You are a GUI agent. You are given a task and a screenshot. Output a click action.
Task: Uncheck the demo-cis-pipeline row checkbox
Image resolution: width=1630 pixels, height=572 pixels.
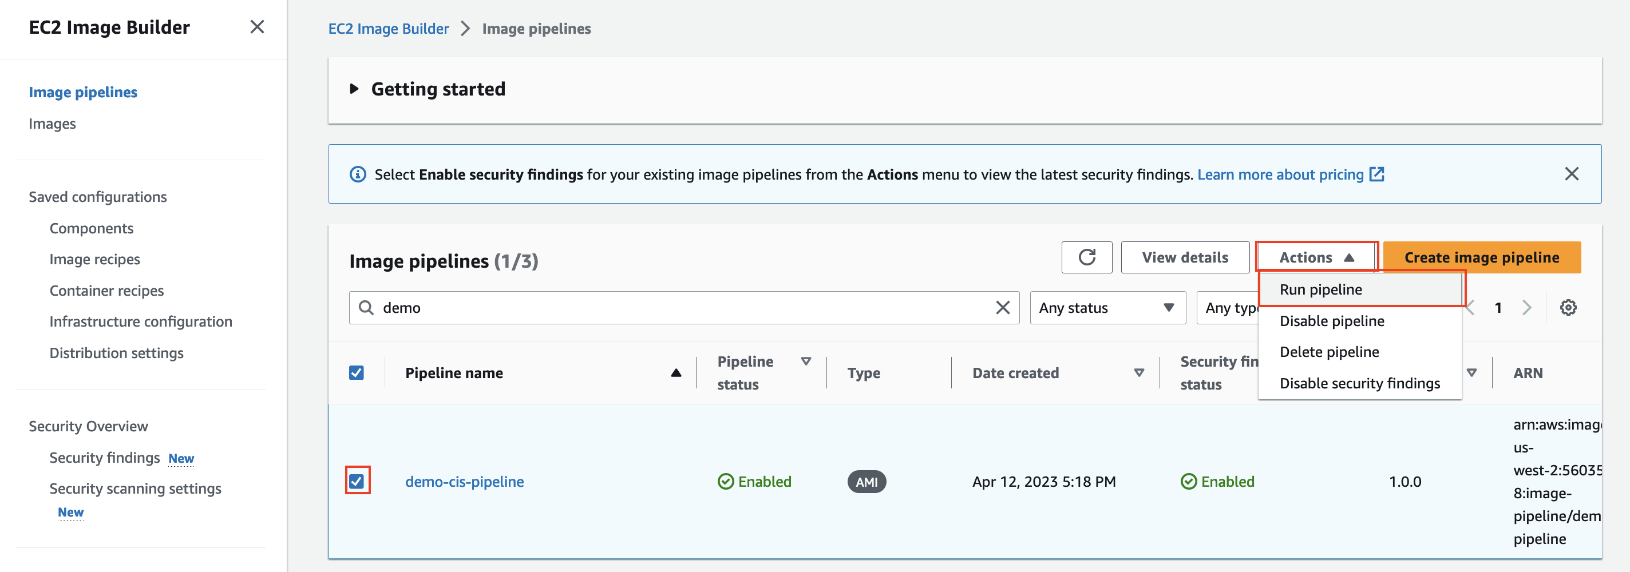[x=358, y=482]
